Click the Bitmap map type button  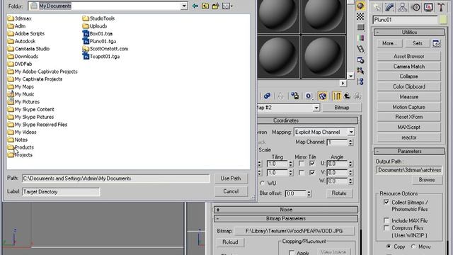[x=341, y=108]
